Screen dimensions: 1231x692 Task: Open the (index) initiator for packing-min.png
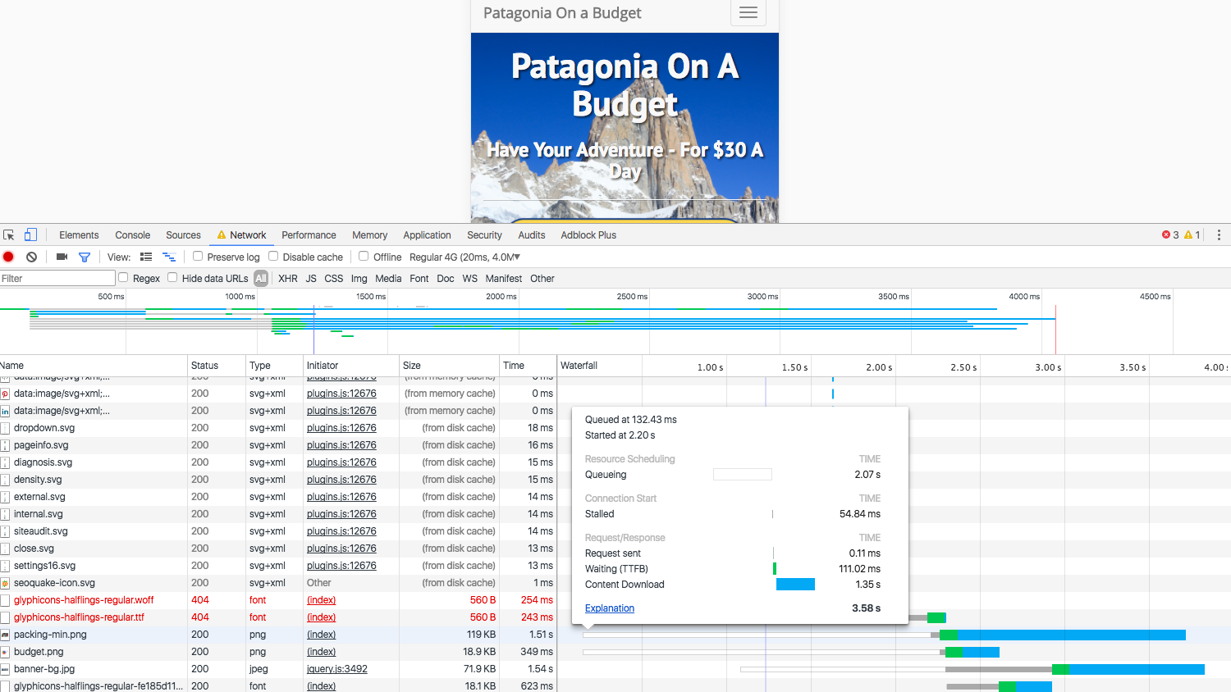click(322, 635)
